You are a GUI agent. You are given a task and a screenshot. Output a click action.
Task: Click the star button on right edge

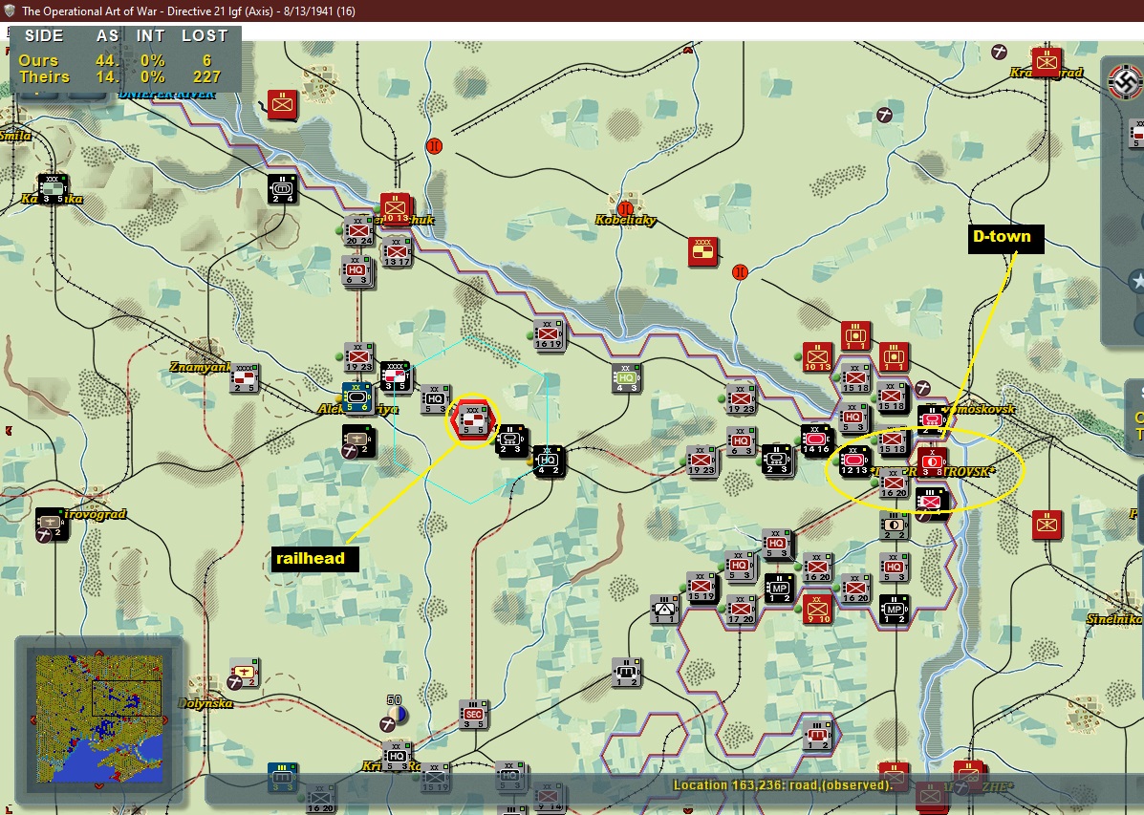pyautogui.click(x=1137, y=281)
